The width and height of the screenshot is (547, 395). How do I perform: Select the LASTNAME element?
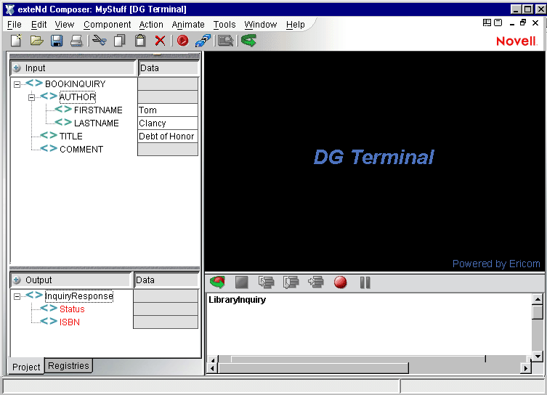pyautogui.click(x=97, y=123)
